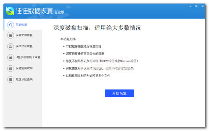
Task: Open 磁盘分区丢失 label
Action: point(24,79)
